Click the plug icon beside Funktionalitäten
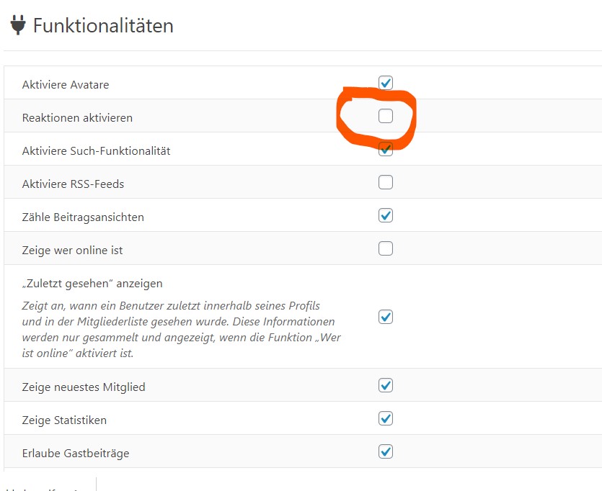Image resolution: width=602 pixels, height=491 pixels. [18, 25]
